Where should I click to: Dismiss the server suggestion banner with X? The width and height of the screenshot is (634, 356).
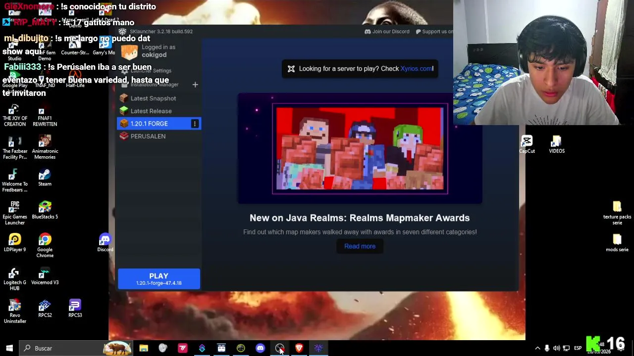pos(291,69)
